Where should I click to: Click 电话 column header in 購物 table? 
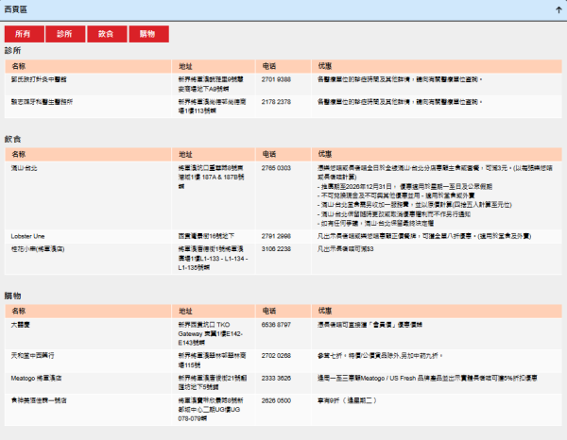coord(269,311)
